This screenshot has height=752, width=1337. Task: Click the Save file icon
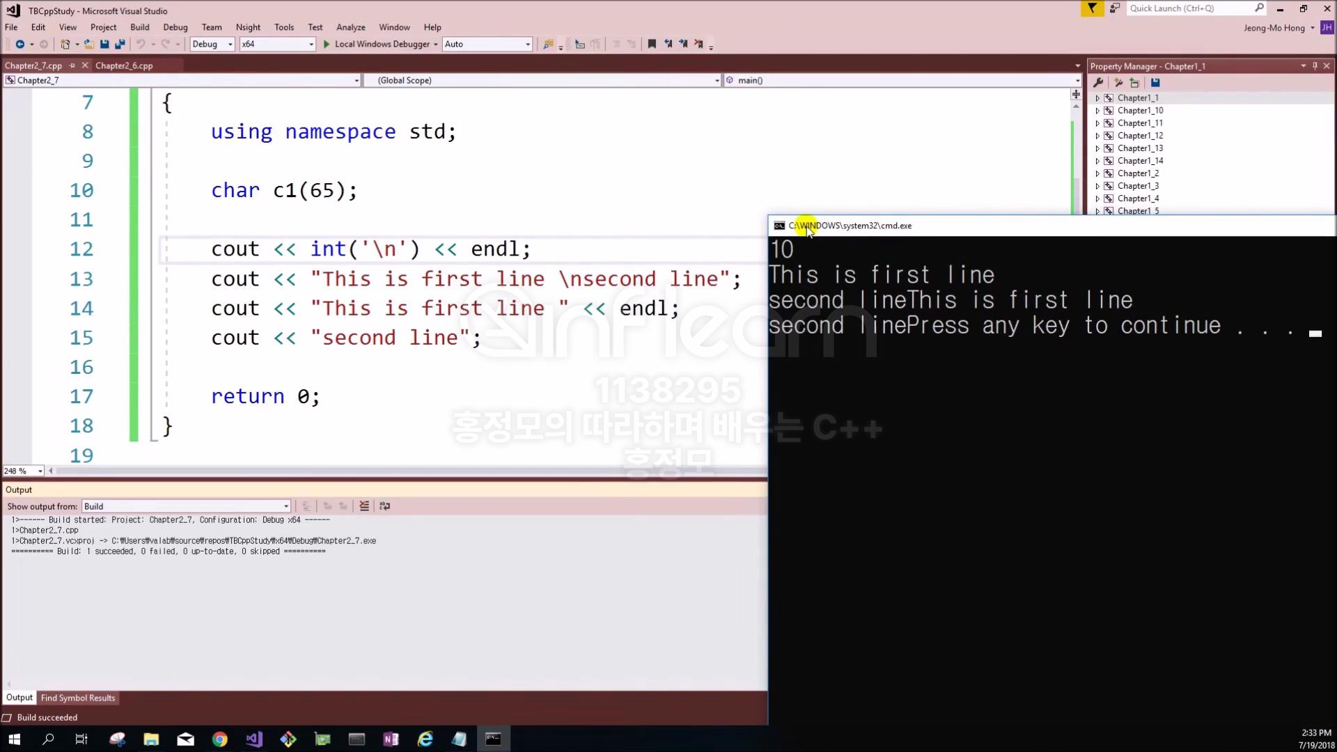tap(104, 44)
